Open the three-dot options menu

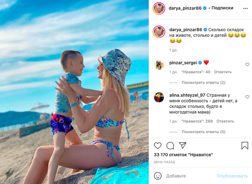coord(245,8)
